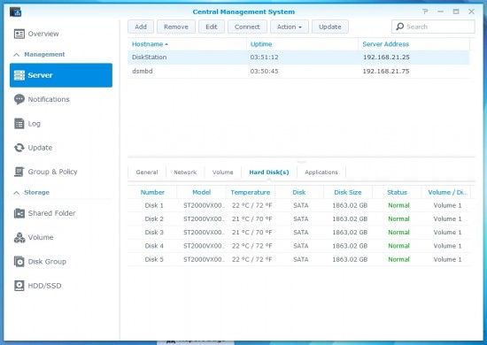Screen dimensions: 487x345
Task: Open Shared Folder label in sidebar
Action: point(51,213)
